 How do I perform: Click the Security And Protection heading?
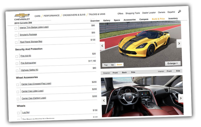[29, 49]
